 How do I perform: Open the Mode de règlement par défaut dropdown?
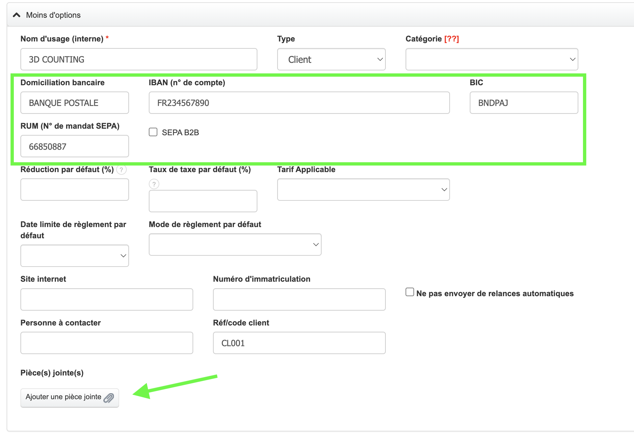pos(235,245)
